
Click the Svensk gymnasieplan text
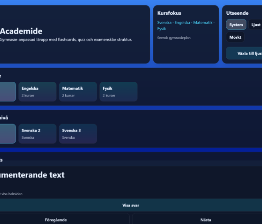tap(174, 38)
